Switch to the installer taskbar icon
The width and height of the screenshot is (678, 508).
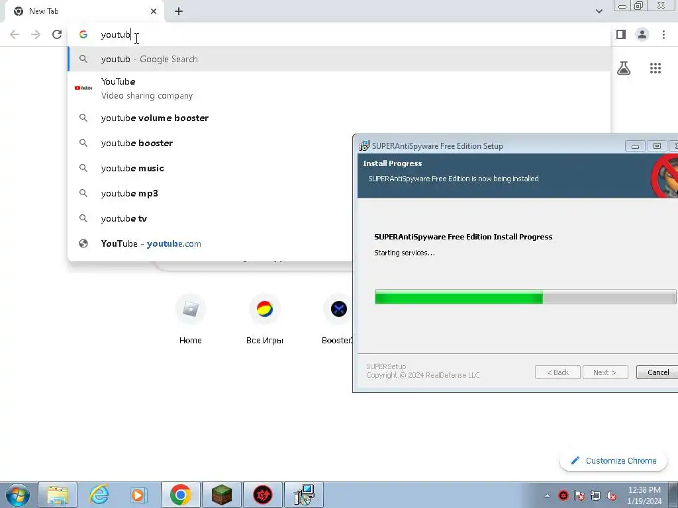[x=304, y=495]
